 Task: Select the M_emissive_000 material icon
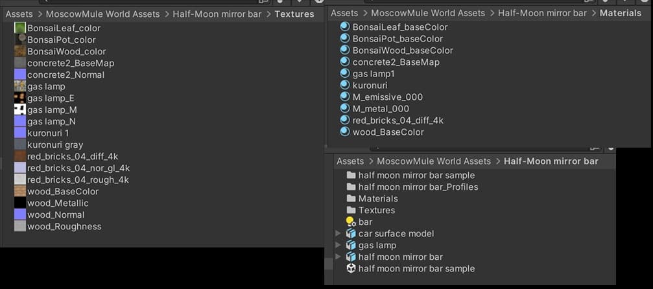[344, 97]
